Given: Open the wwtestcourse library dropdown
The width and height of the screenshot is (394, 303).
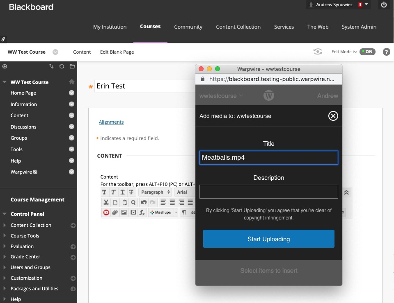Looking at the screenshot, I should point(221,96).
